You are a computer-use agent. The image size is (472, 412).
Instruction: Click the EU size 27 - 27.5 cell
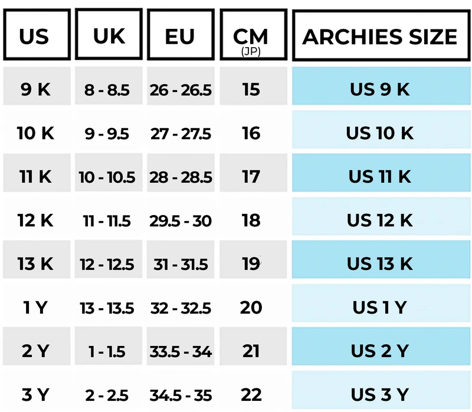pos(180,133)
